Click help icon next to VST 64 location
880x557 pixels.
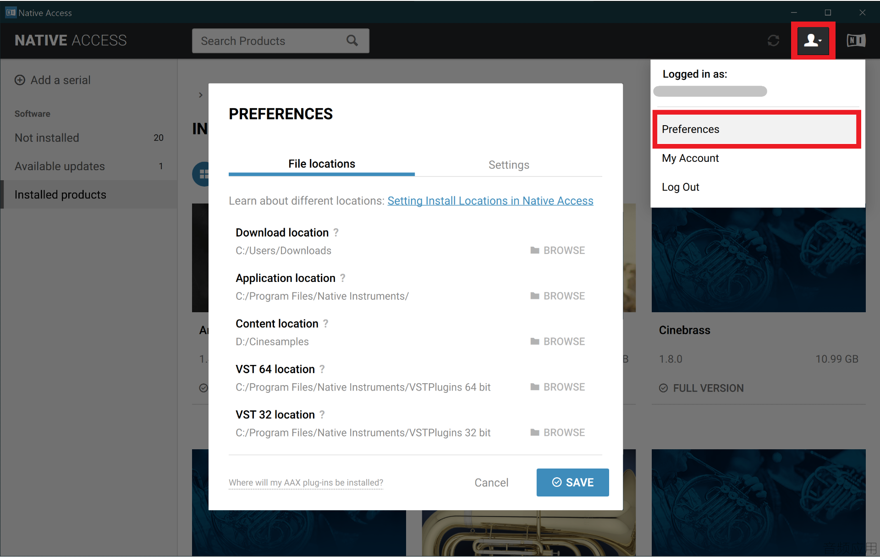click(322, 369)
